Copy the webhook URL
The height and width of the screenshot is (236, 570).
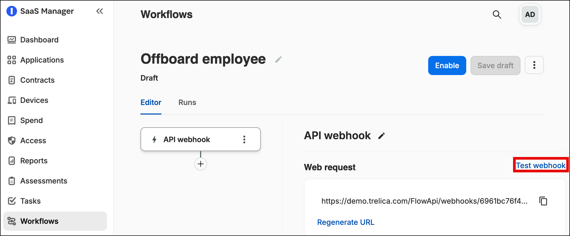tap(543, 201)
